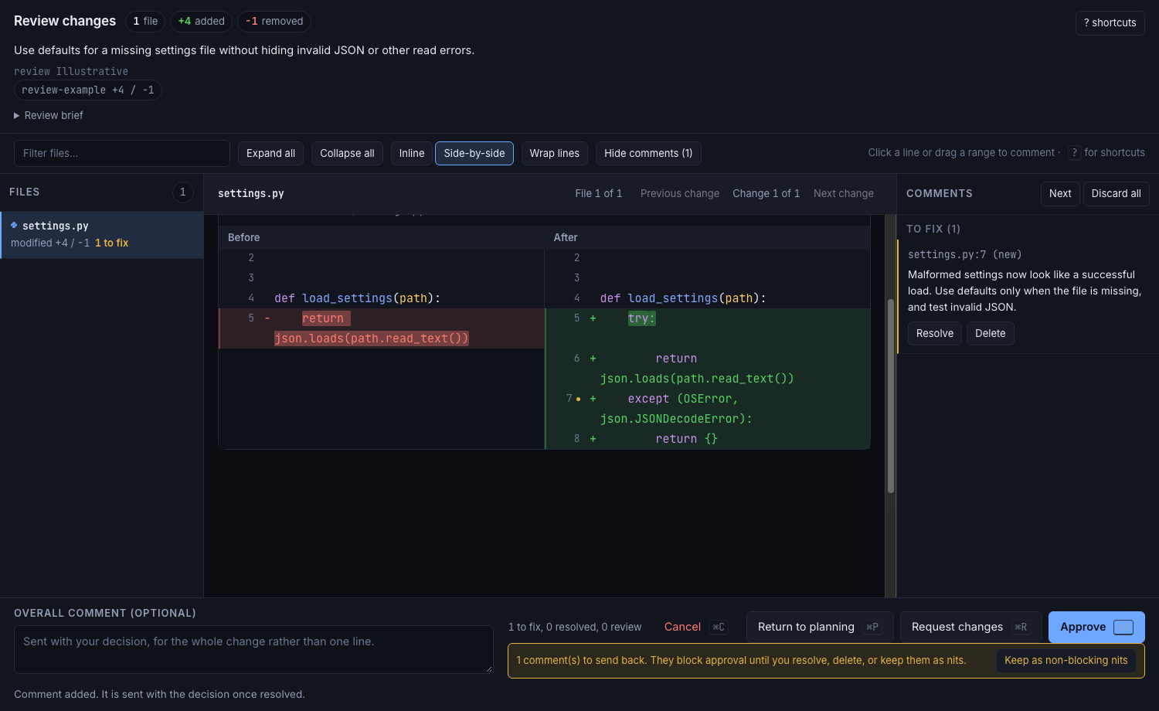This screenshot has height=711, width=1159.
Task: Click the question mark shortcuts hint icon
Action: 1074,153
